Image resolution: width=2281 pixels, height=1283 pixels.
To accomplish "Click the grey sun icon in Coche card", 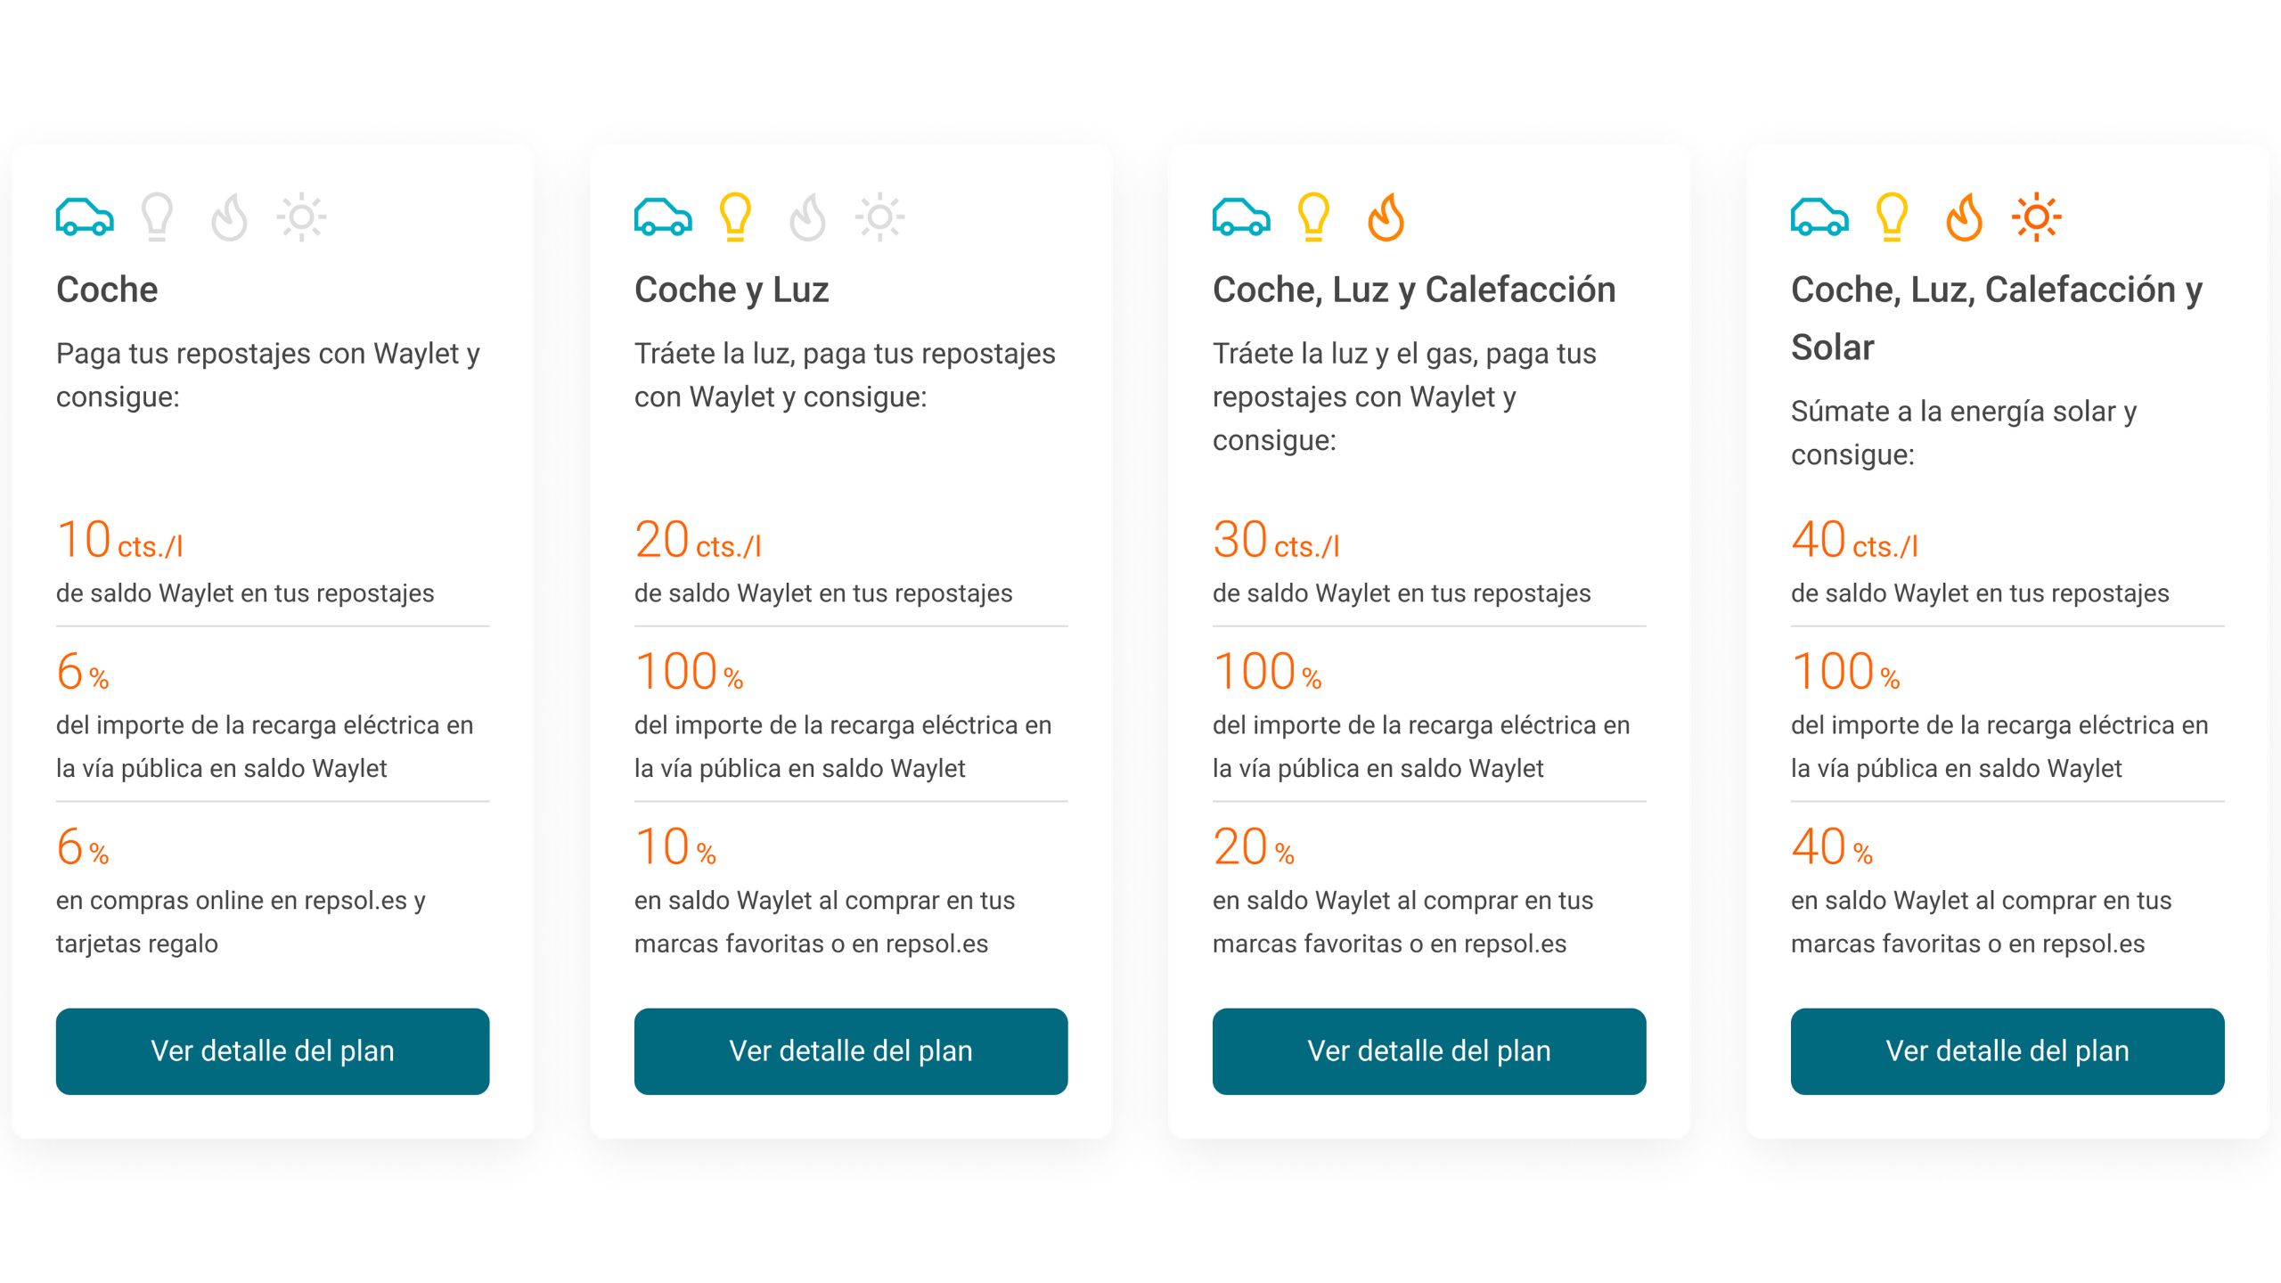I will (x=301, y=217).
